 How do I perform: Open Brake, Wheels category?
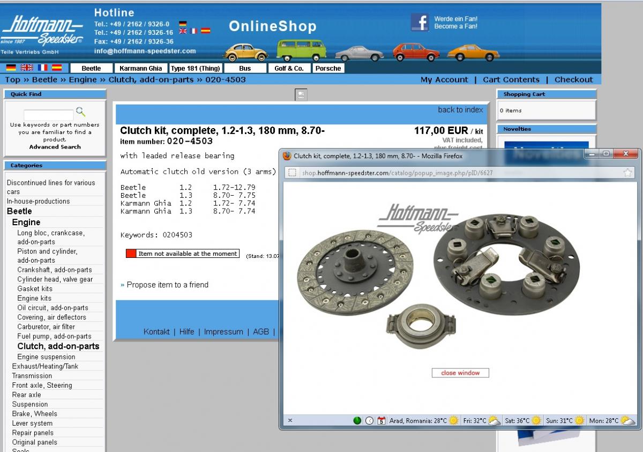(x=34, y=413)
